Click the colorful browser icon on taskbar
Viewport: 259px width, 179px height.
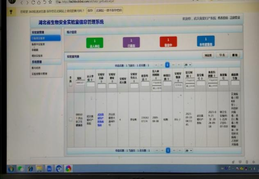[x=68, y=168]
